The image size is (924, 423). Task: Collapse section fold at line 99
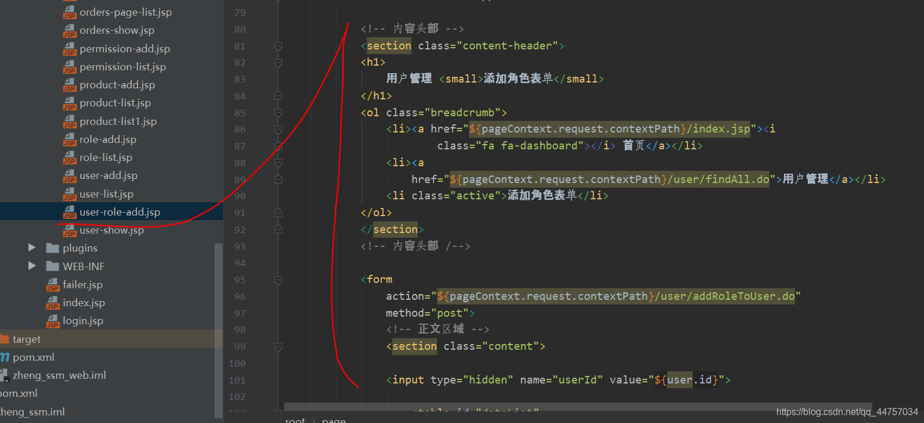coord(278,347)
